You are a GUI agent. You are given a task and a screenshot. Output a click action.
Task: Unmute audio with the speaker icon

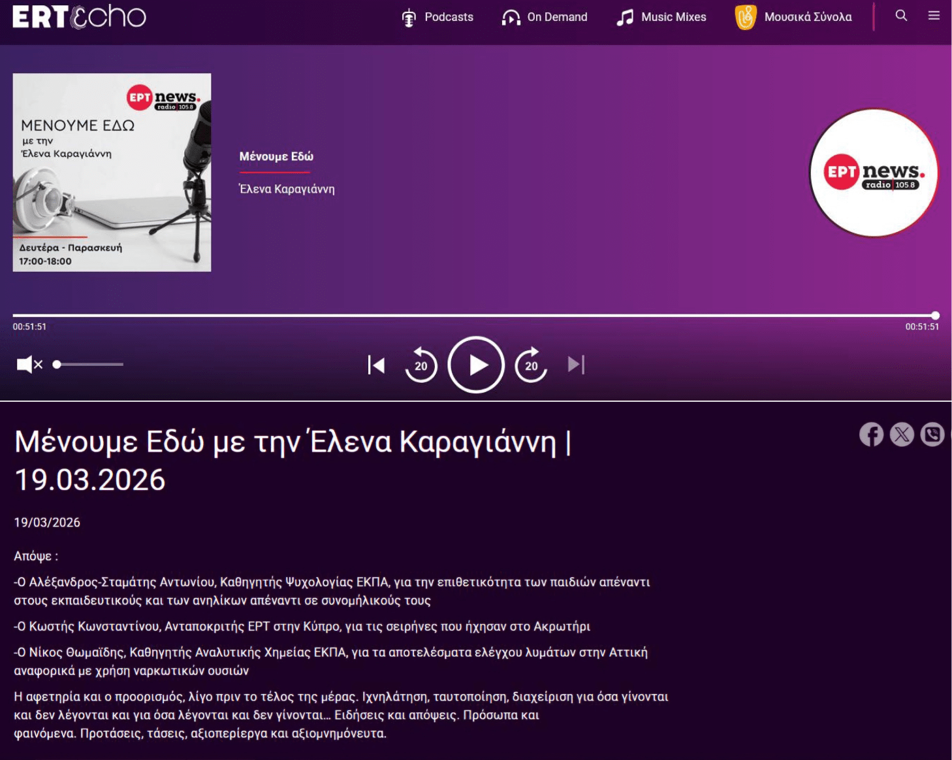[x=29, y=364]
